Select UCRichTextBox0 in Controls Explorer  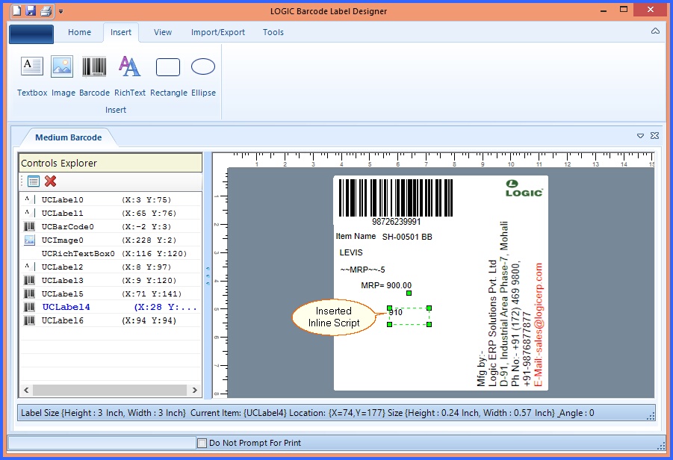tap(111, 253)
